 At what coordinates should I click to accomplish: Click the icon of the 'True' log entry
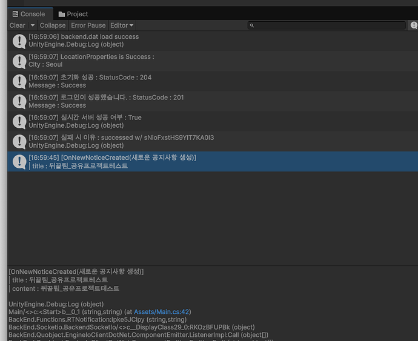click(x=18, y=121)
